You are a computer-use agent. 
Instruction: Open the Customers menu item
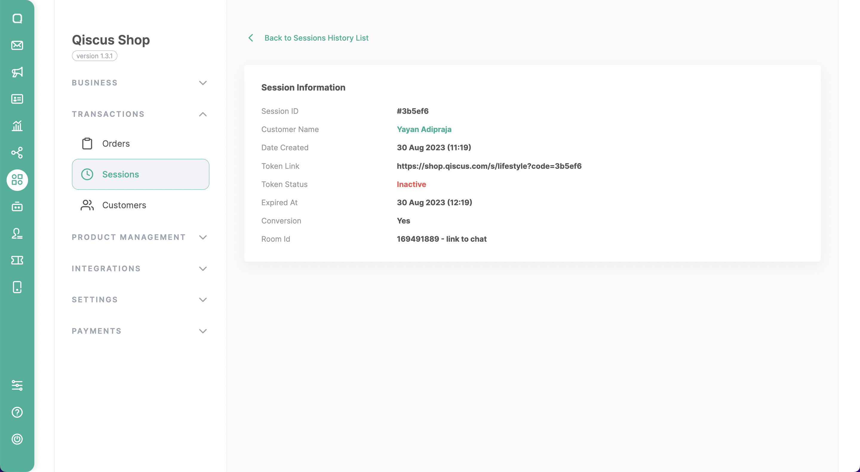click(x=124, y=205)
